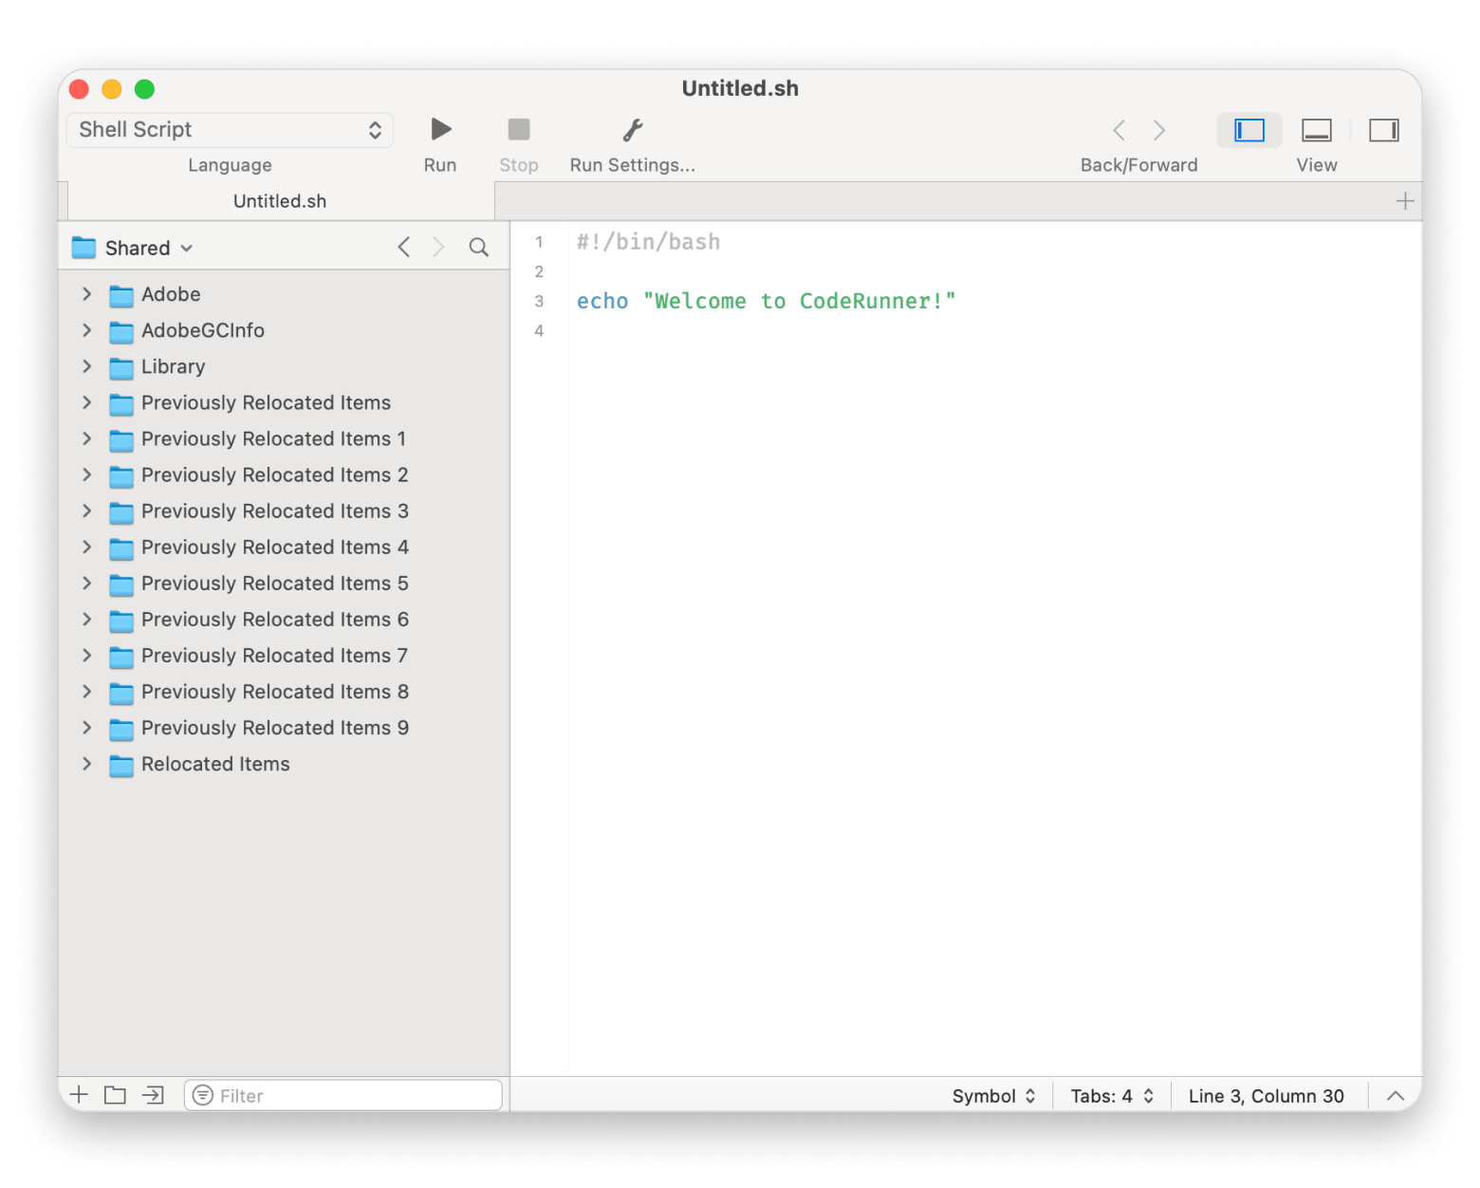Expand Previously Relocated Items 9 chevron
Screen dimensions: 1480x1188
87,728
